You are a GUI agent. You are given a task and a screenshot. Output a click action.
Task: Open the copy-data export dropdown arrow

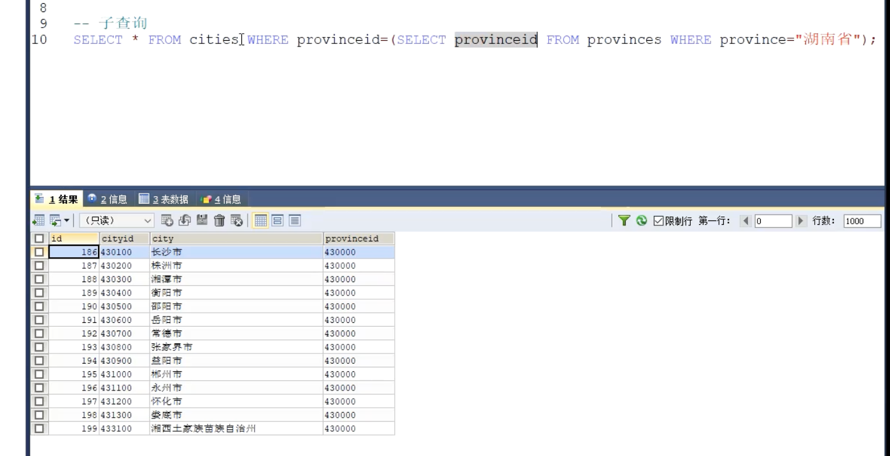tap(66, 220)
